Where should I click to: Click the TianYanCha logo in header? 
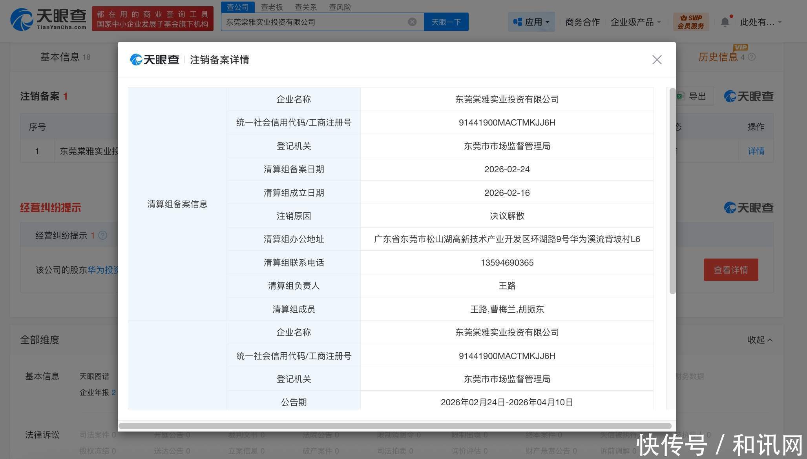[x=48, y=19]
